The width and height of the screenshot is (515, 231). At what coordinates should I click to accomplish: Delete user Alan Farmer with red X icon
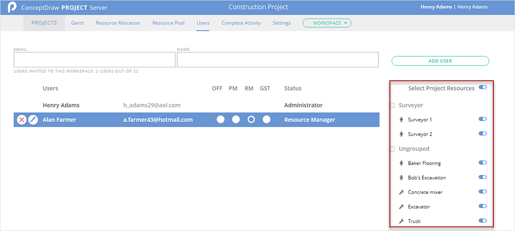coord(22,120)
